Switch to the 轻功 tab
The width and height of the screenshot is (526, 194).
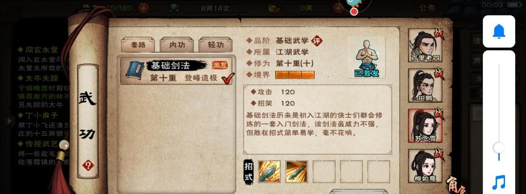[x=215, y=45]
